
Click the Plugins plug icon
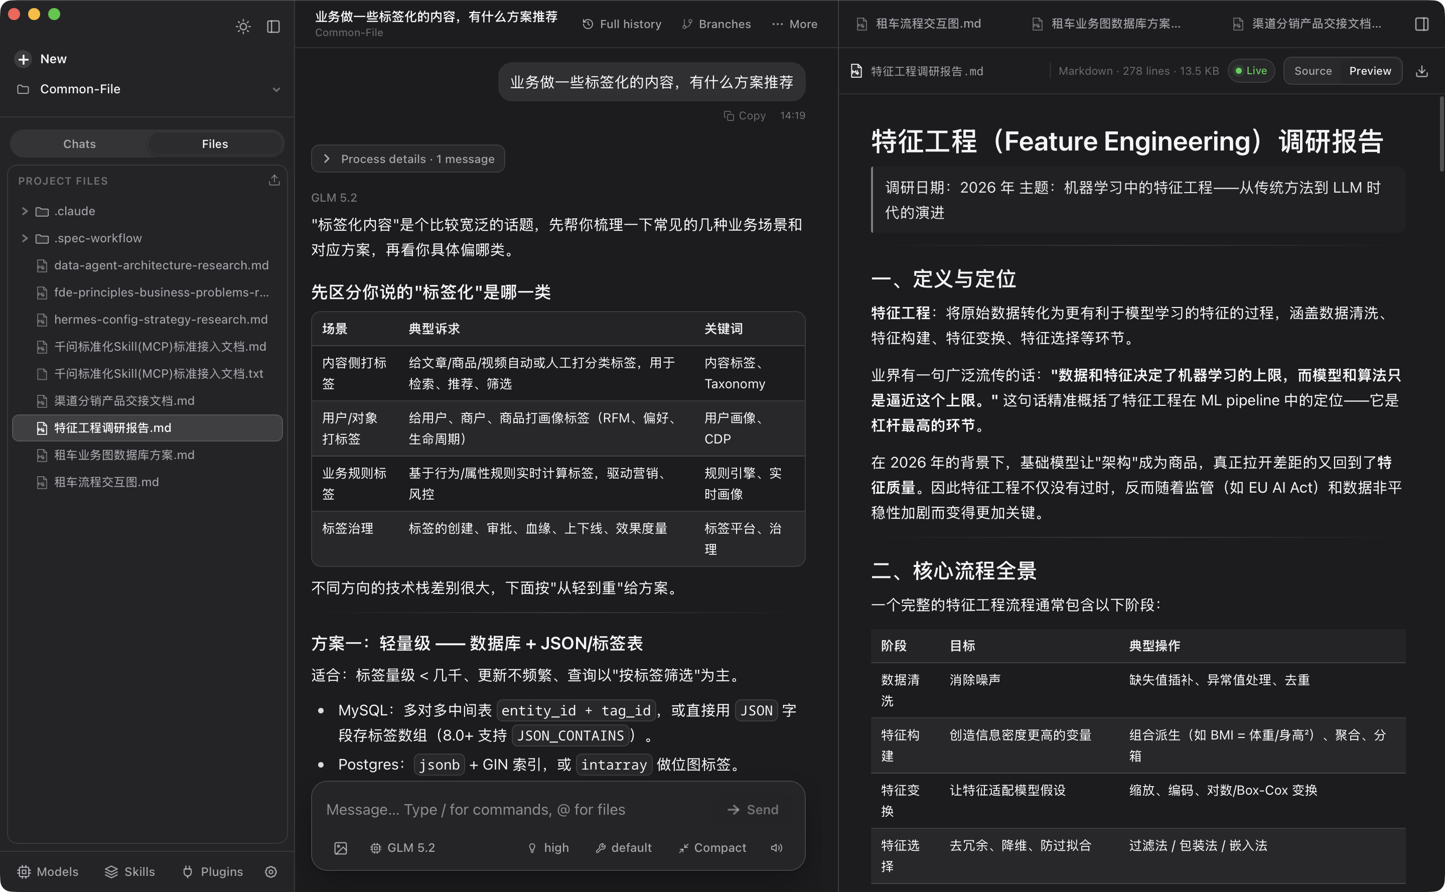[188, 872]
